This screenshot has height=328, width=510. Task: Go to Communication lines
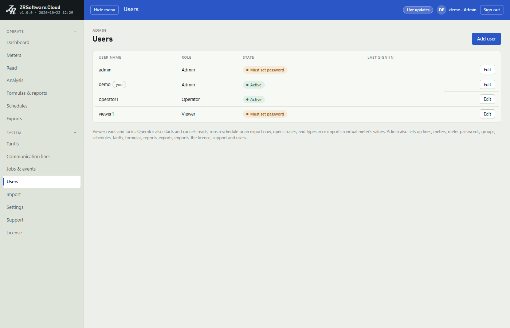[x=42, y=157]
